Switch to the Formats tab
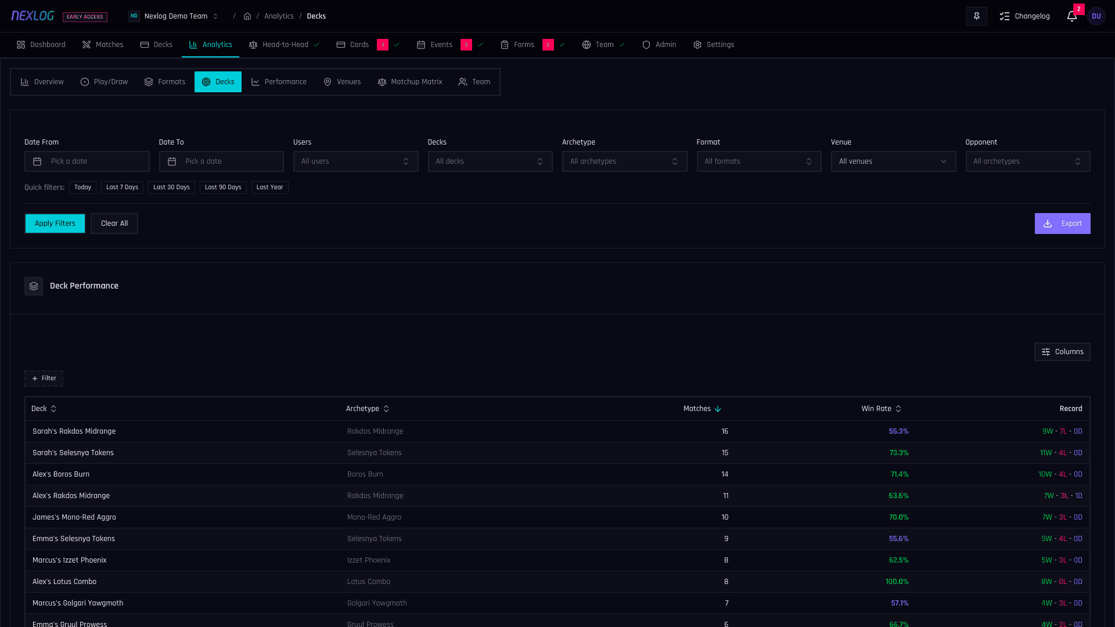Viewport: 1115px width, 627px height. tap(165, 82)
